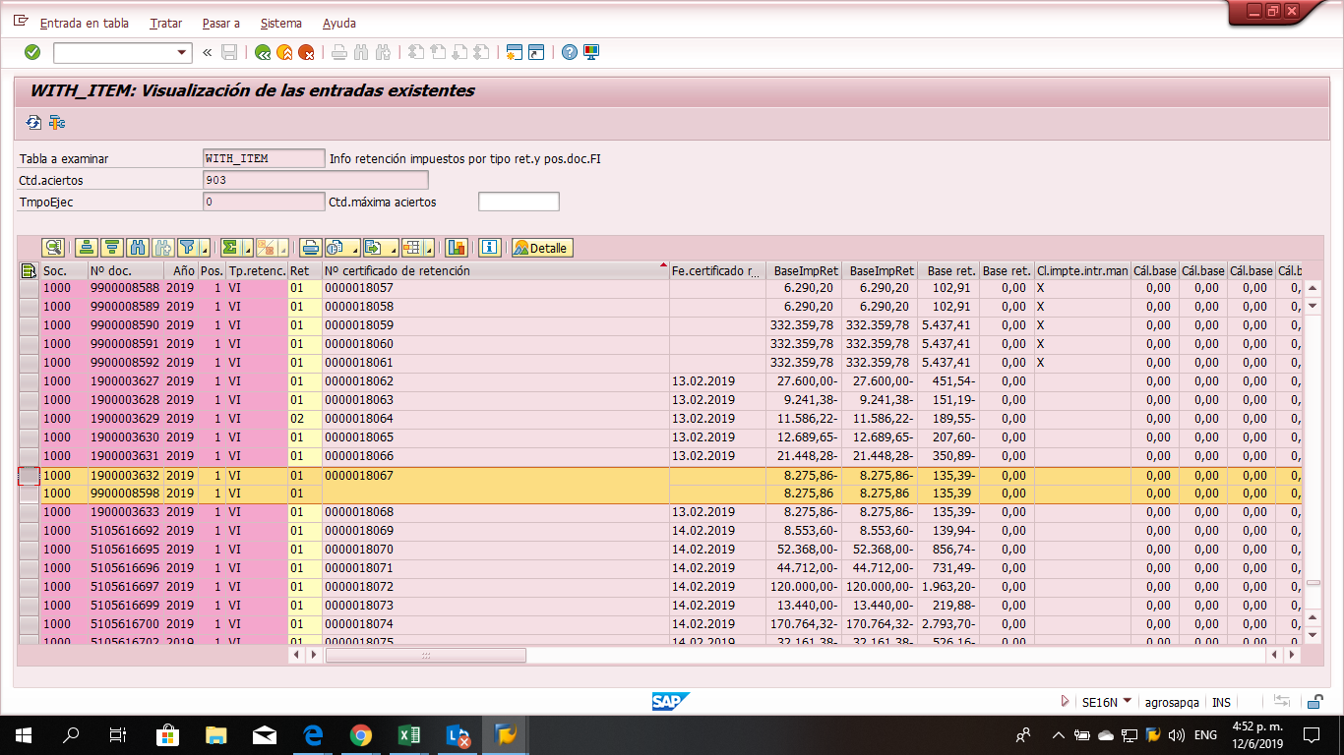Screen dimensions: 1344x755
Task: Click the create shortcut icon
Action: (x=536, y=52)
